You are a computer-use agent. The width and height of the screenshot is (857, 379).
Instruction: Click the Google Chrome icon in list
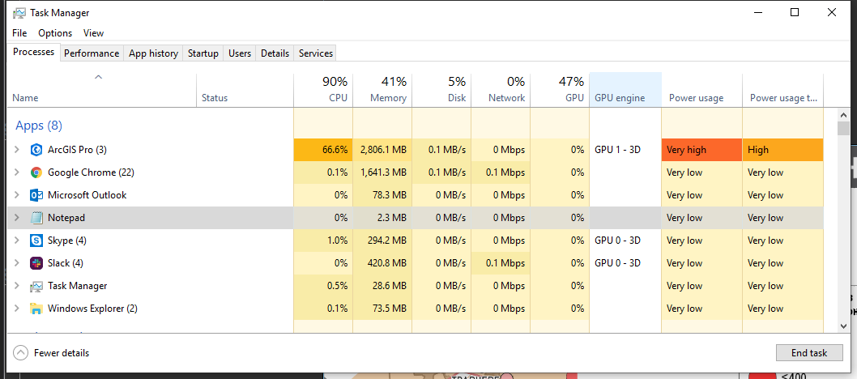[36, 172]
